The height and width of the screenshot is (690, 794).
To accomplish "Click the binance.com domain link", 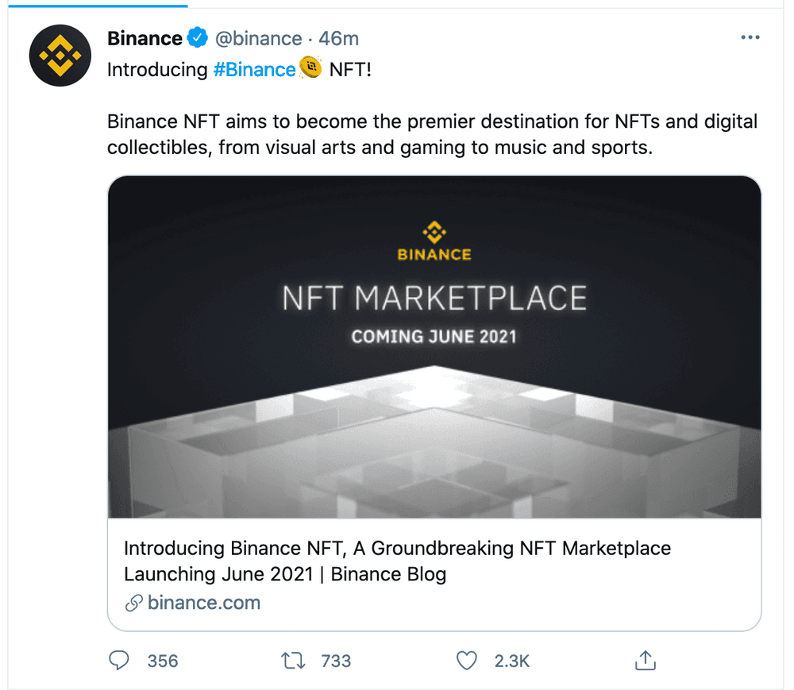I will point(204,603).
